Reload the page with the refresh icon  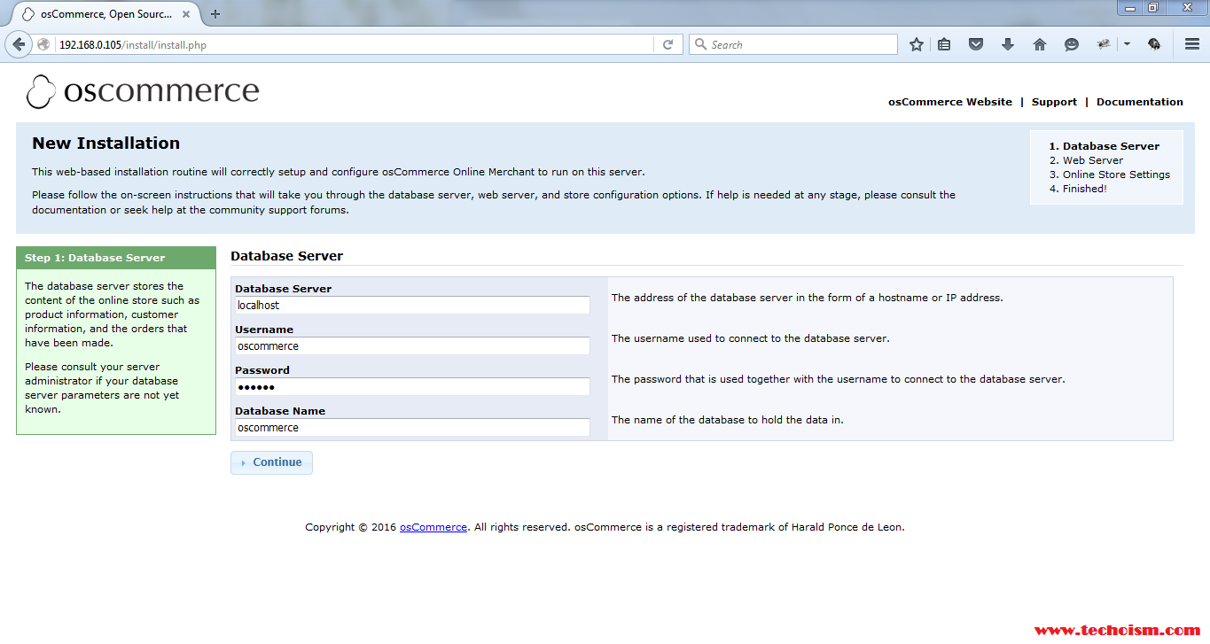[668, 44]
